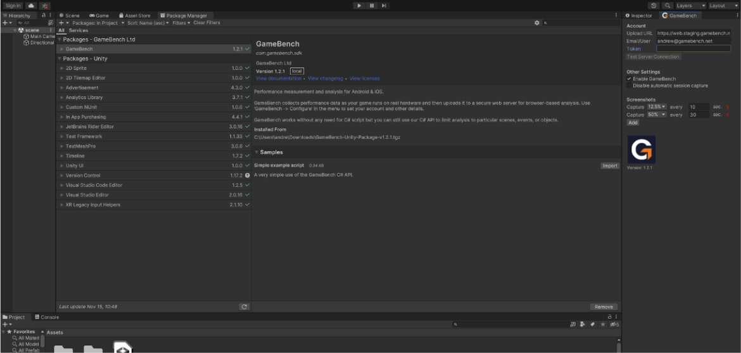The width and height of the screenshot is (741, 353).
Task: Open the View documentation link
Action: (279, 79)
